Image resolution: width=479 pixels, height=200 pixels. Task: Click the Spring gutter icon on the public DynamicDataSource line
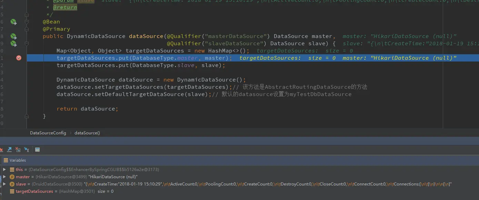(13, 36)
